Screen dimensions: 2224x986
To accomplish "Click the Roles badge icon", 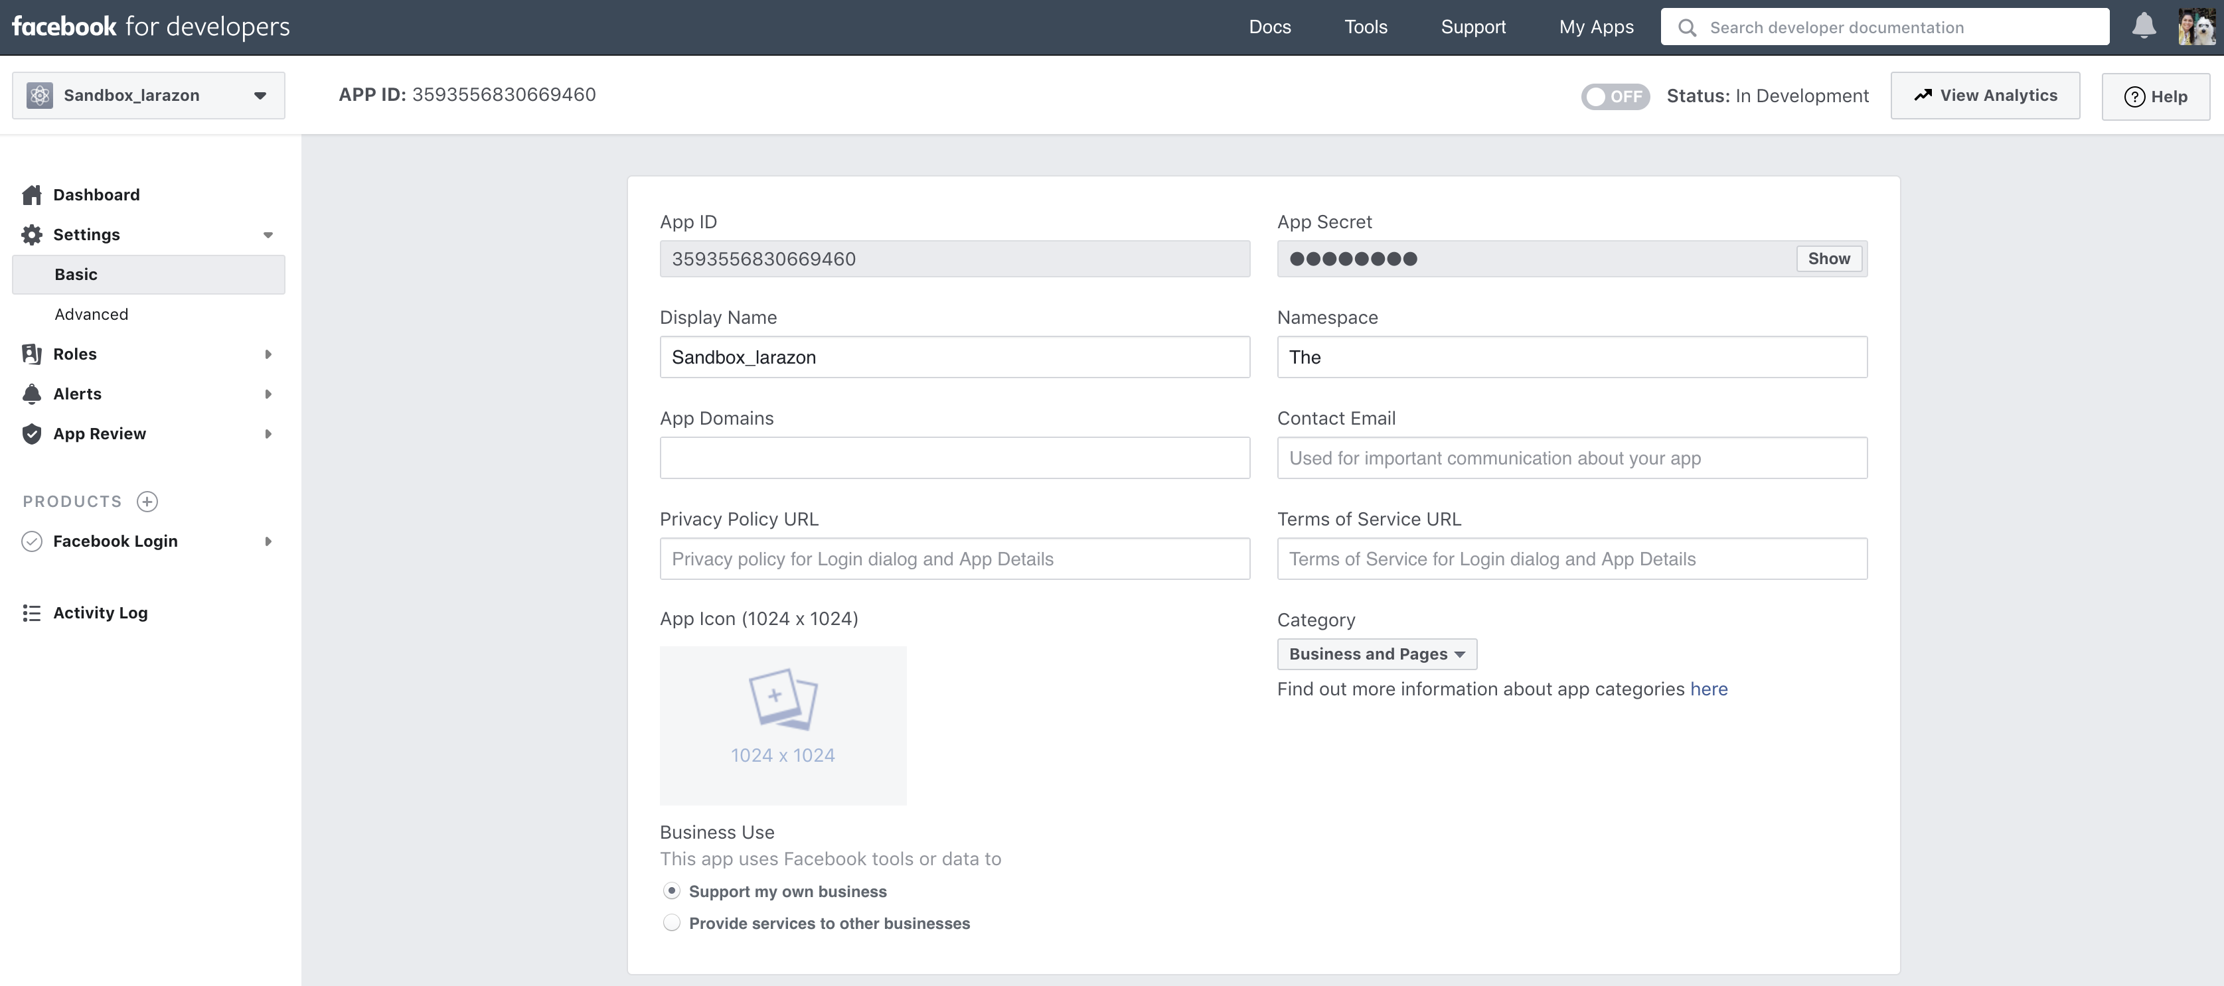I will click(x=32, y=354).
